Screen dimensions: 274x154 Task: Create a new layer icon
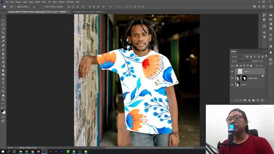point(258,101)
